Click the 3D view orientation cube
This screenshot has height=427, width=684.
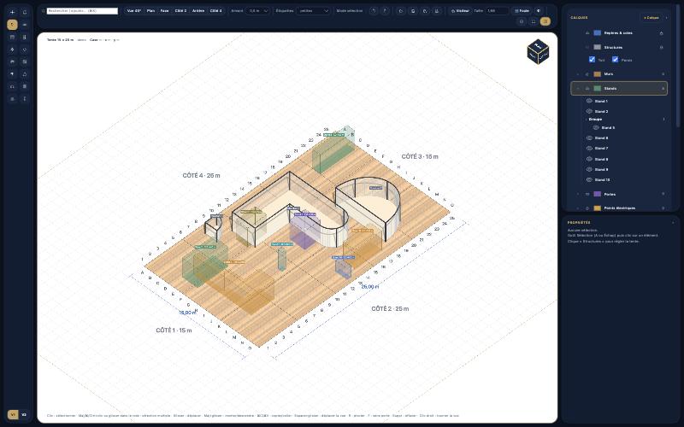[x=538, y=51]
